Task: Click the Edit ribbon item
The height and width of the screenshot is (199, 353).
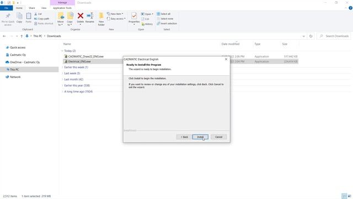Action: pyautogui.click(x=145, y=19)
